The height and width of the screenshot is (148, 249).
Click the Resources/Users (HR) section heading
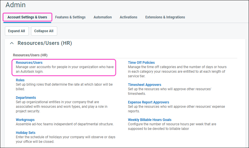tap(45, 43)
